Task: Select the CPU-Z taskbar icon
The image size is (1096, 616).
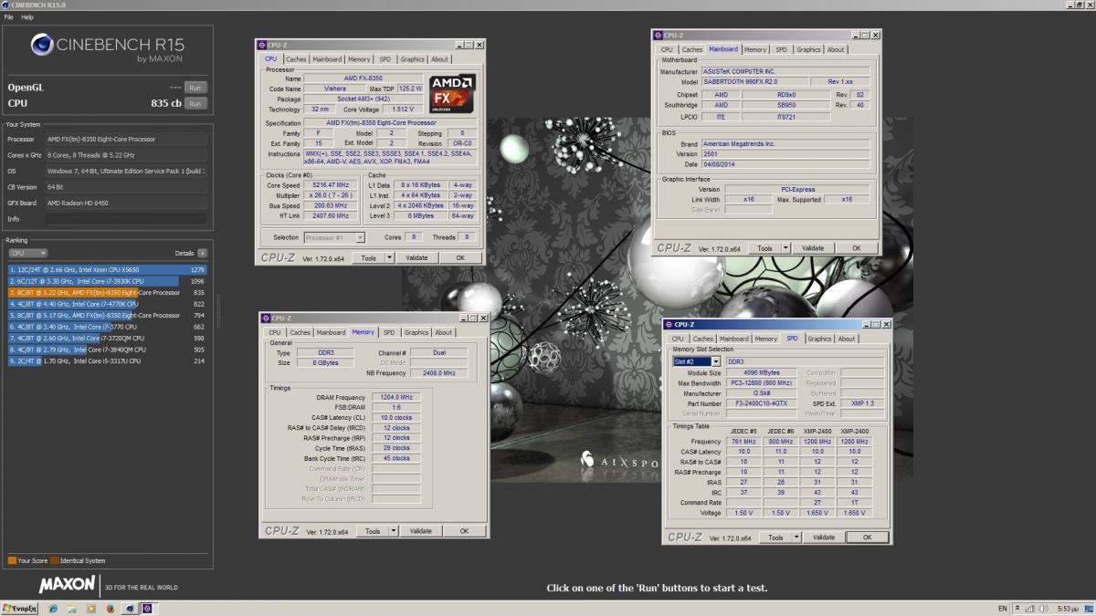Action: click(x=146, y=608)
